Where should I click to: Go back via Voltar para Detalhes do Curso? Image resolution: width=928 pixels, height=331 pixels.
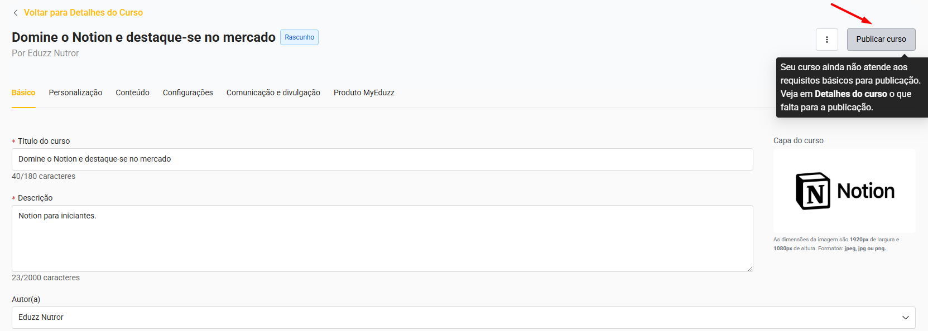(83, 13)
